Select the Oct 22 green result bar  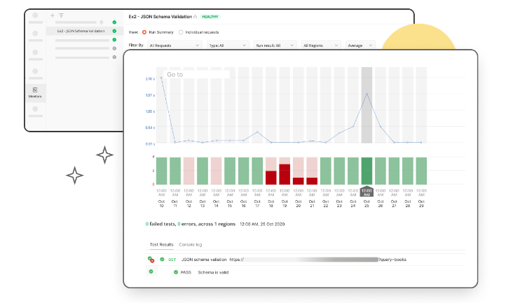point(326,171)
